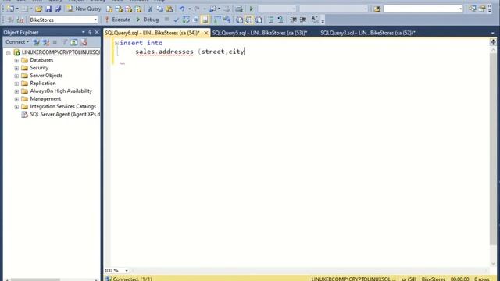Click the Copy icon in the toolbar
Image resolution: width=500 pixels, height=281 pixels.
[159, 9]
